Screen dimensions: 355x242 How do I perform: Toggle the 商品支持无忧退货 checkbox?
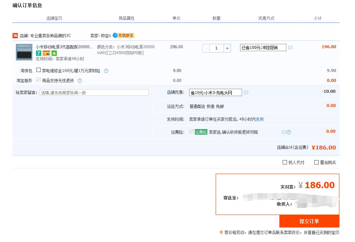(39, 80)
